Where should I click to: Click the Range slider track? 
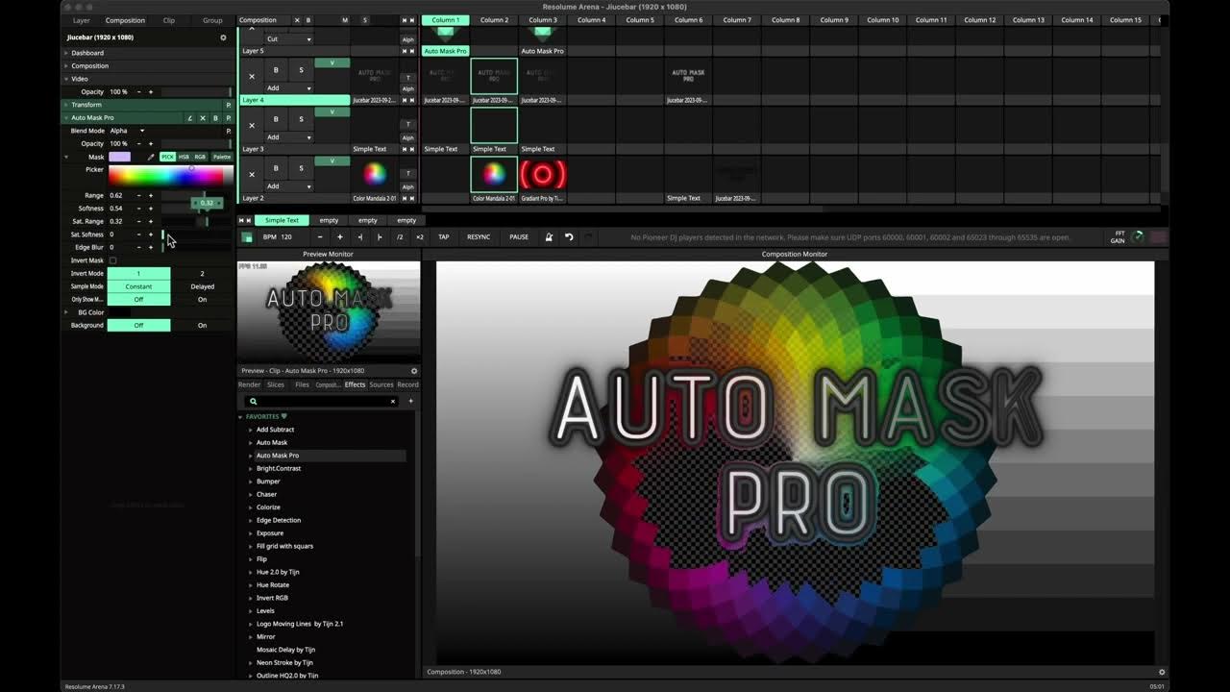pos(197,195)
